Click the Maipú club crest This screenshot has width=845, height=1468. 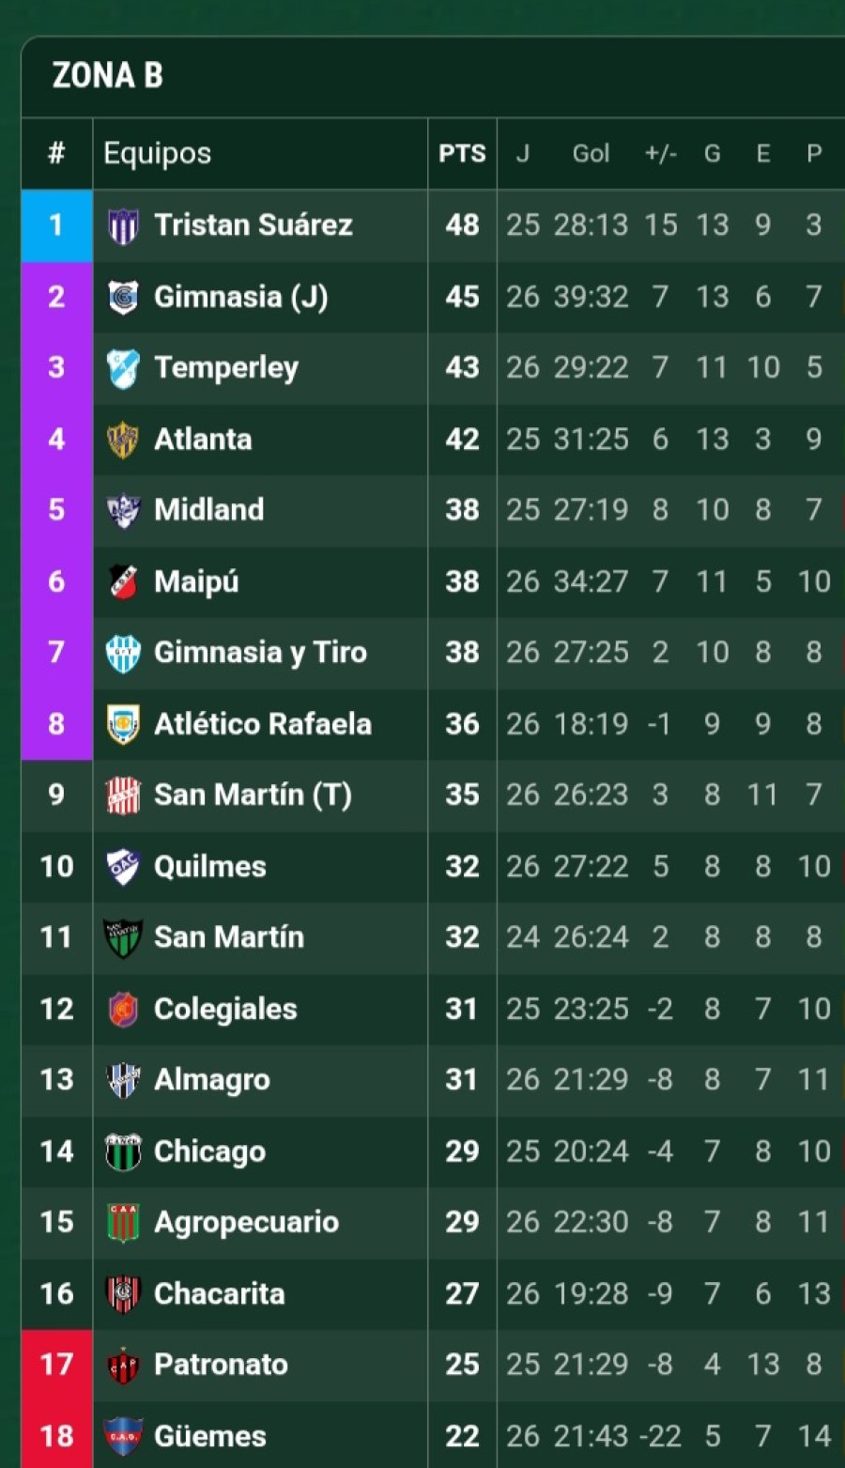123,581
